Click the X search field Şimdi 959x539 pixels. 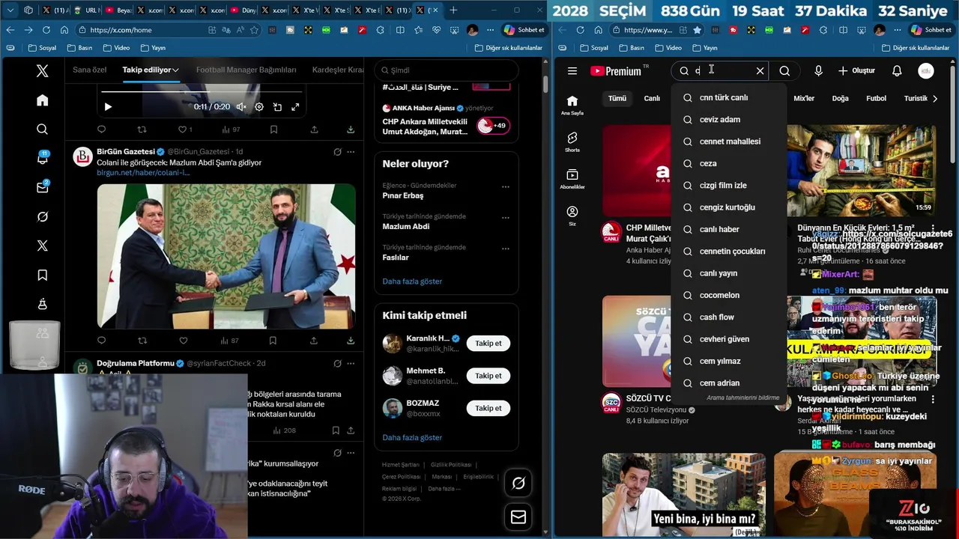[446, 70]
